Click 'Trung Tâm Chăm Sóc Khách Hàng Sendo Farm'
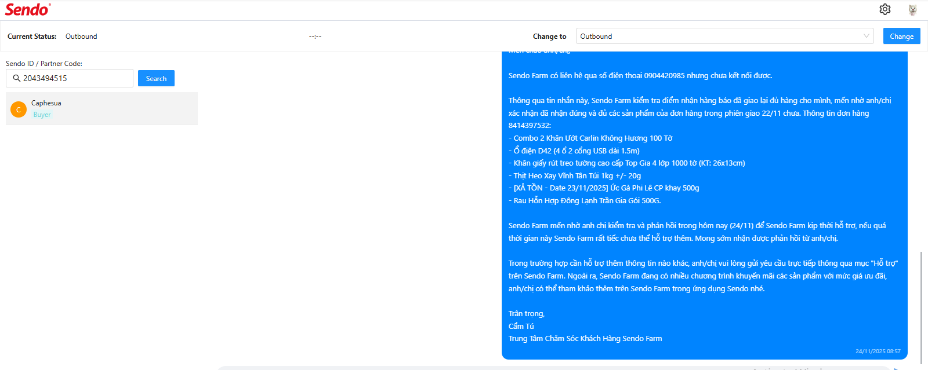 coord(585,338)
